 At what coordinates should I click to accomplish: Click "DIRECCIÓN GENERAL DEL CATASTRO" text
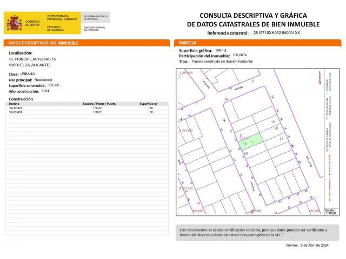pos(94,29)
